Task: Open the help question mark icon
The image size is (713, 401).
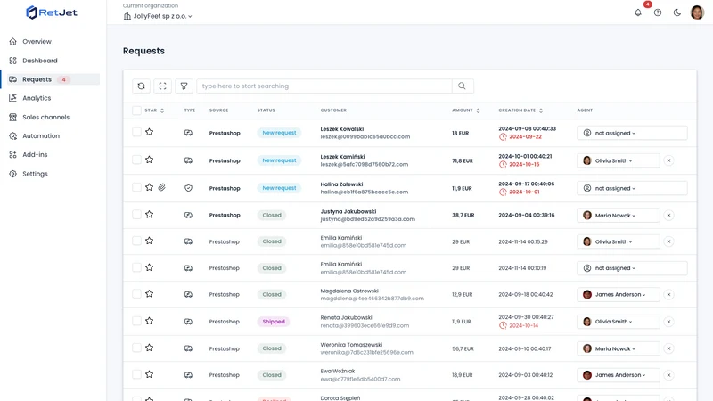Action: click(x=658, y=12)
